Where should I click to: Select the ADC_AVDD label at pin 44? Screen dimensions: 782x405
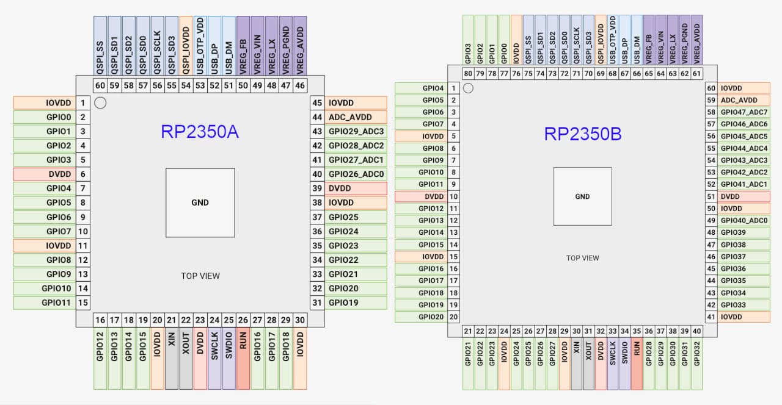(356, 117)
